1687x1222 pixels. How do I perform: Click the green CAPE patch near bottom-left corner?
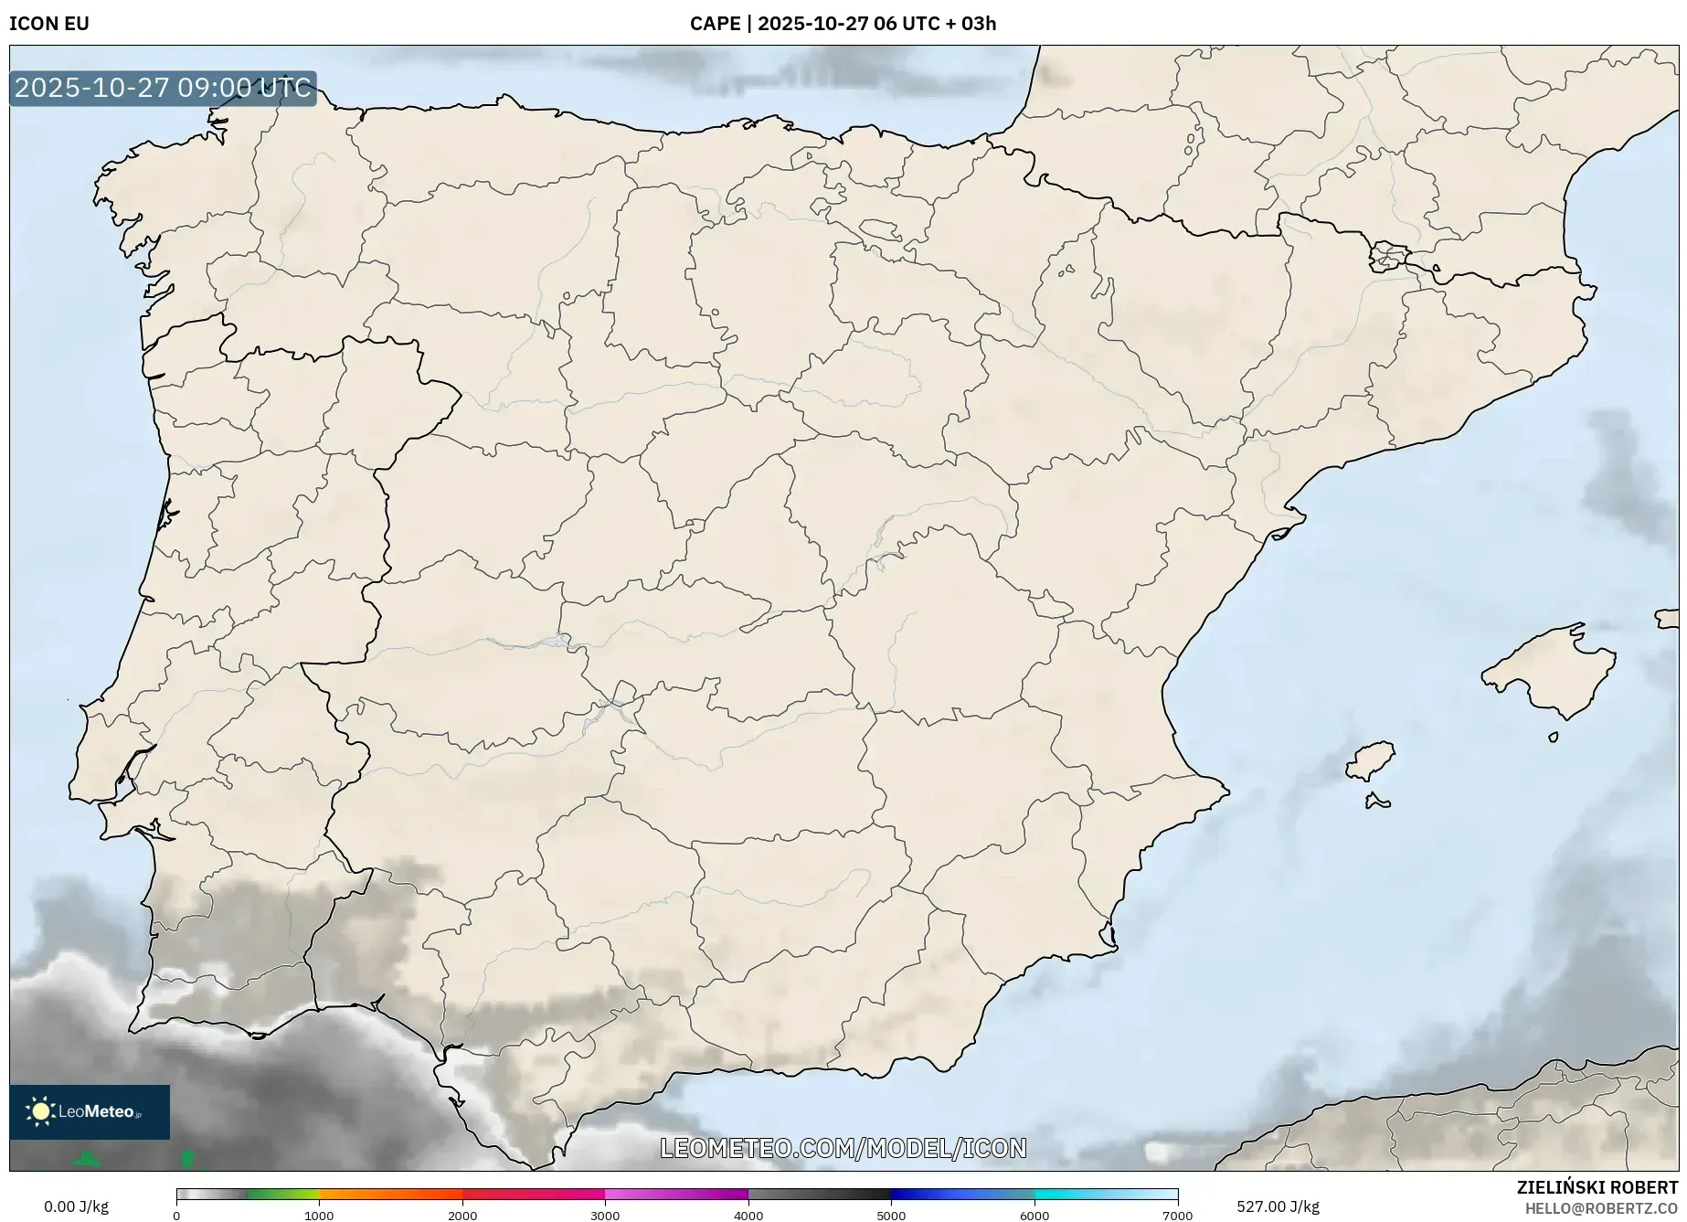click(x=87, y=1161)
